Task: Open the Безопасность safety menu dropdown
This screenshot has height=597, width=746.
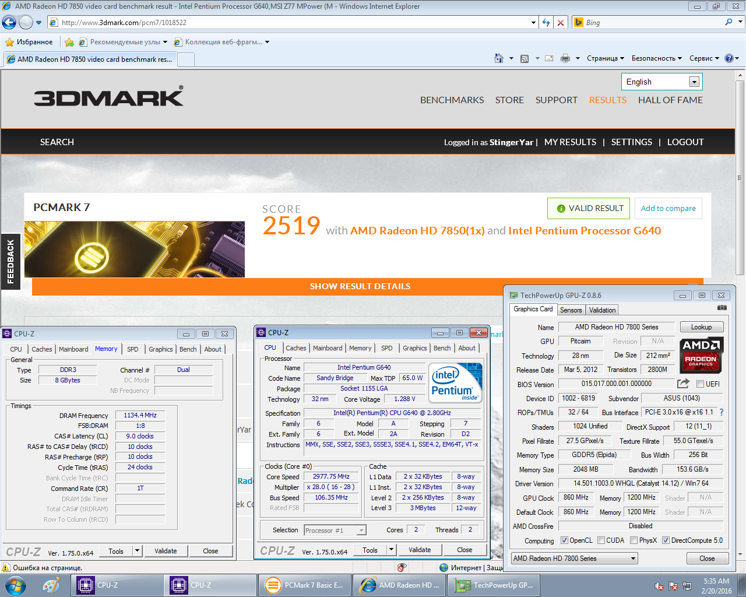Action: [657, 58]
